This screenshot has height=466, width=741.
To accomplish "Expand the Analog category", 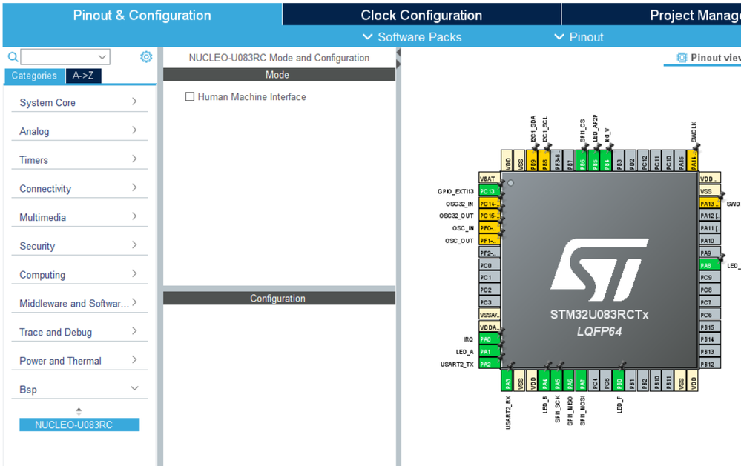I will coord(79,131).
